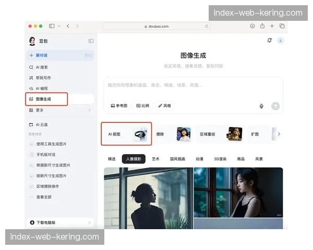Start a 新对话 conversation
Viewport: 313px width, 250px height.
(60, 55)
